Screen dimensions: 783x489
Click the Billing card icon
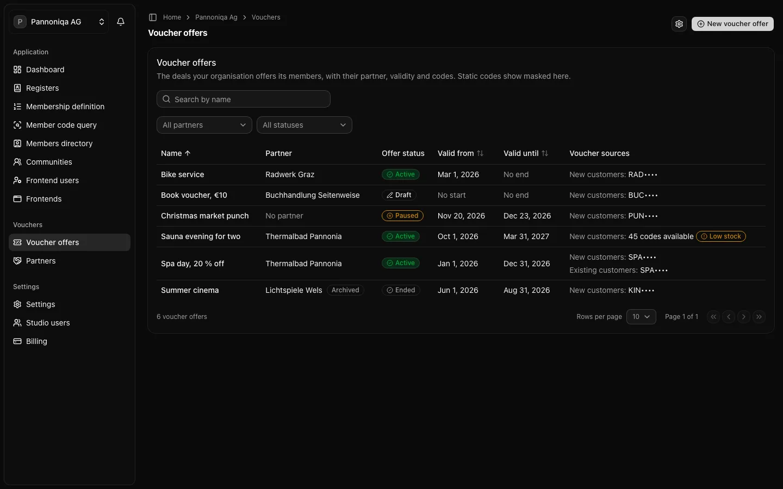[17, 341]
